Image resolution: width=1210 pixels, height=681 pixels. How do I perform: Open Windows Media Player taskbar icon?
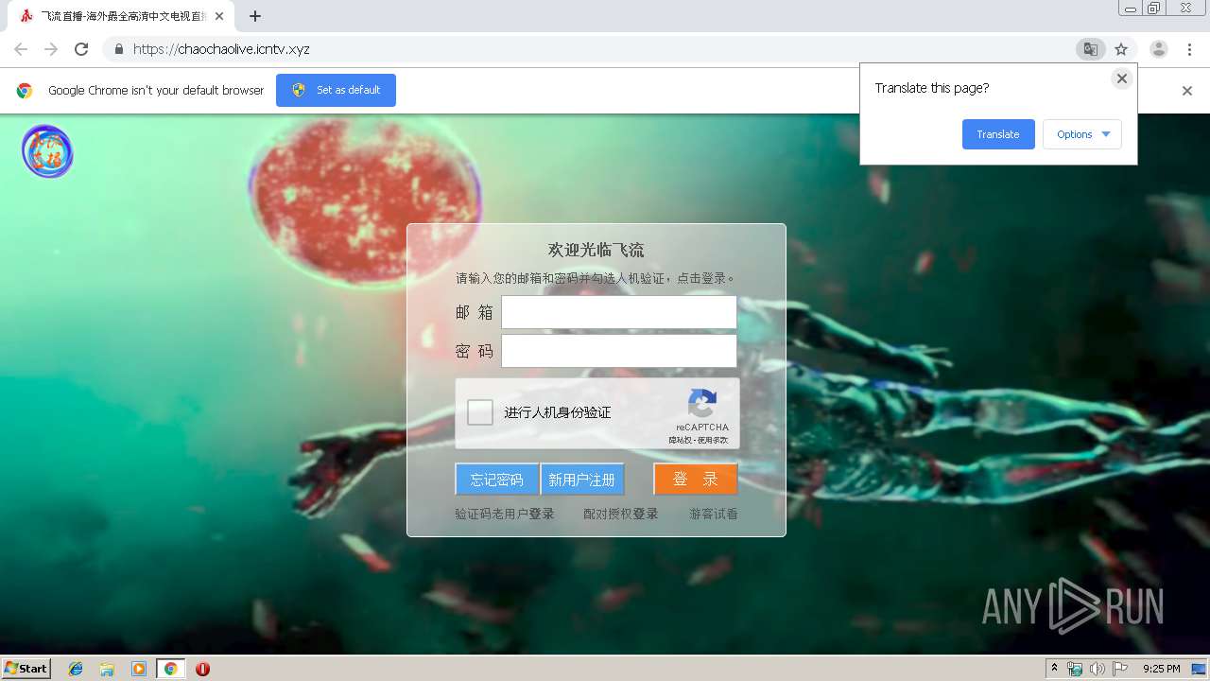tap(139, 669)
